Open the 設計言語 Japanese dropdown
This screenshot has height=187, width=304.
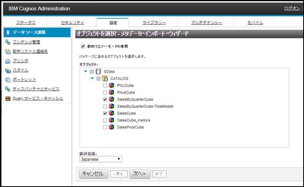coord(101,159)
